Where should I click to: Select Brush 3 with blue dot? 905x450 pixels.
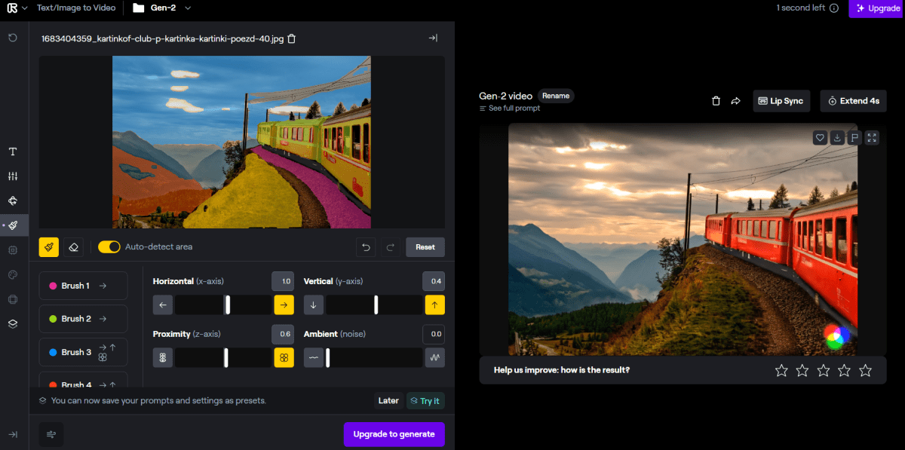[x=83, y=352]
